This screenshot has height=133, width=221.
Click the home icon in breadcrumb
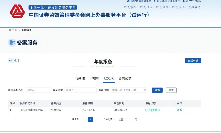point(10,30)
